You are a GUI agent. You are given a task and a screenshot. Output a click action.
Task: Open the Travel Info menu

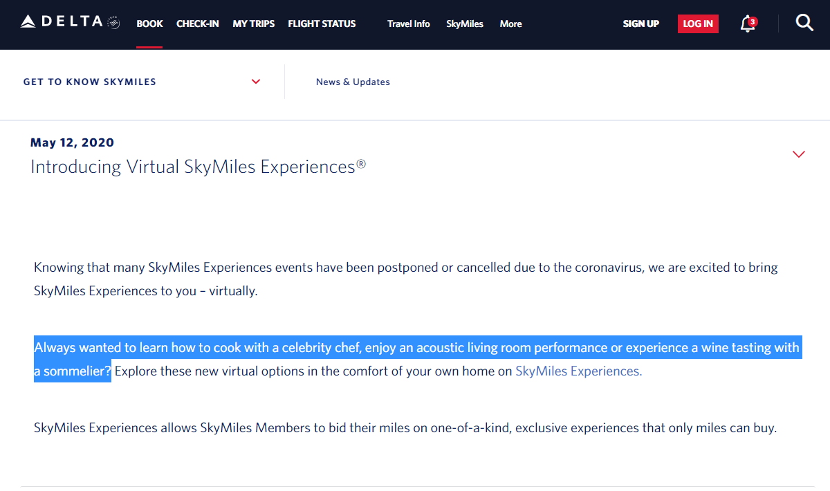click(409, 24)
